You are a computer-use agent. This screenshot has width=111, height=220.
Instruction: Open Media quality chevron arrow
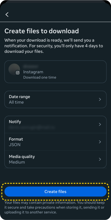coord(100,159)
